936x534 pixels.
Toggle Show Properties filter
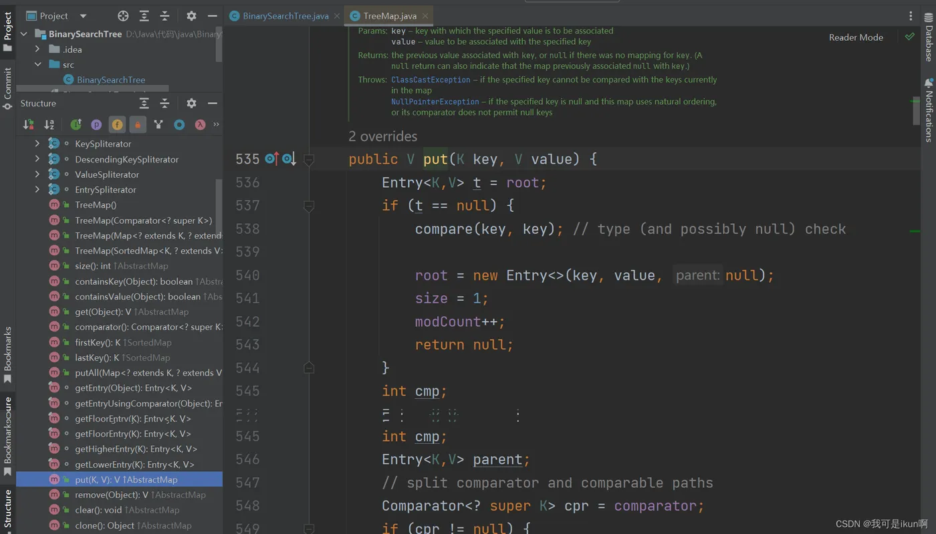click(96, 124)
